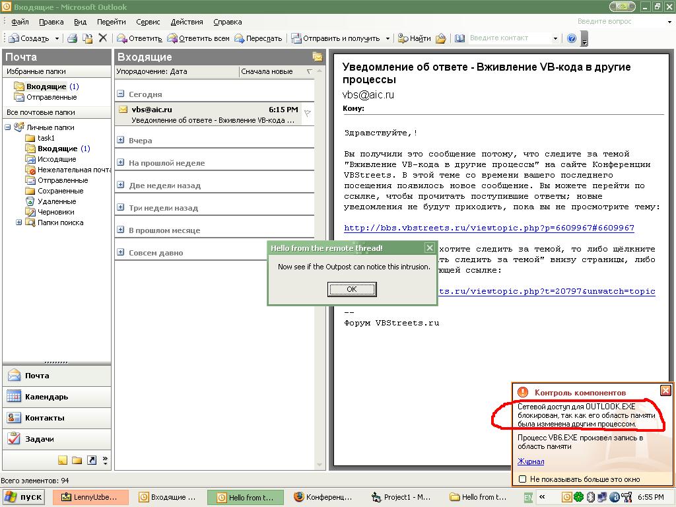Select the Нежелательная почта folder
This screenshot has height=507, width=676.
[68, 170]
